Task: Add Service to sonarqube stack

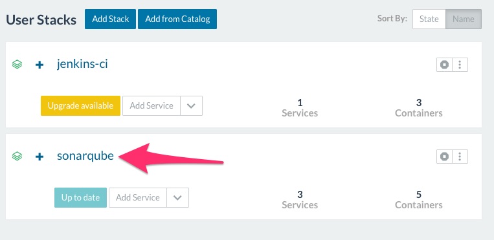Action: coord(138,197)
